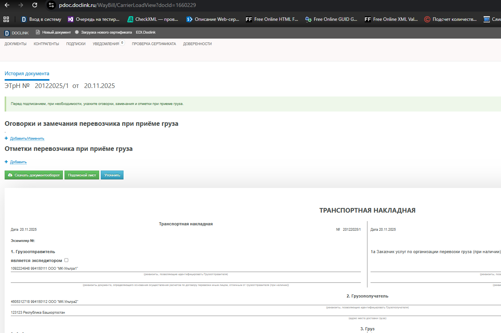
Task: Open the 'Очередь на тестир...' bookmark
Action: click(93, 19)
